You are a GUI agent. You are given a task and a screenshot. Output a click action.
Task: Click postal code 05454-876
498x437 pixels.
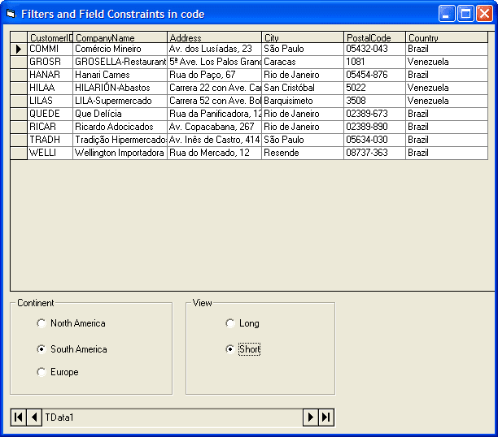(375, 76)
